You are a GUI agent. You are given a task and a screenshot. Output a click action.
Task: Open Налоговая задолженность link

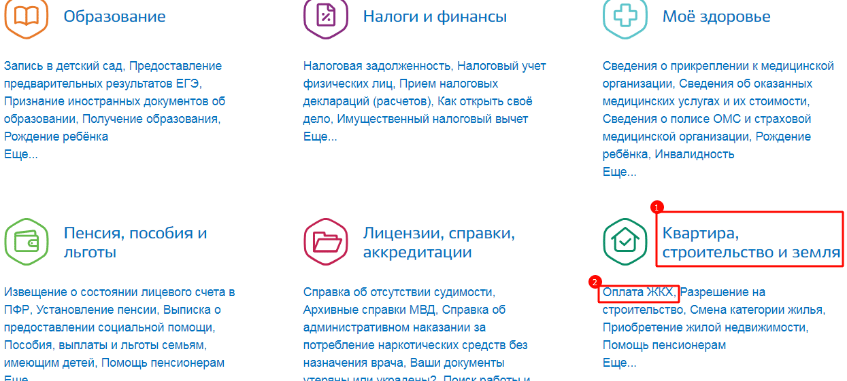pos(378,66)
